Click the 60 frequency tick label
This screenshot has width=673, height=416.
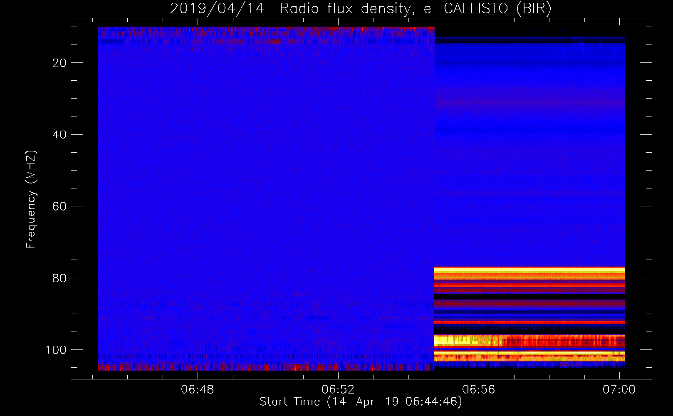[x=60, y=206]
